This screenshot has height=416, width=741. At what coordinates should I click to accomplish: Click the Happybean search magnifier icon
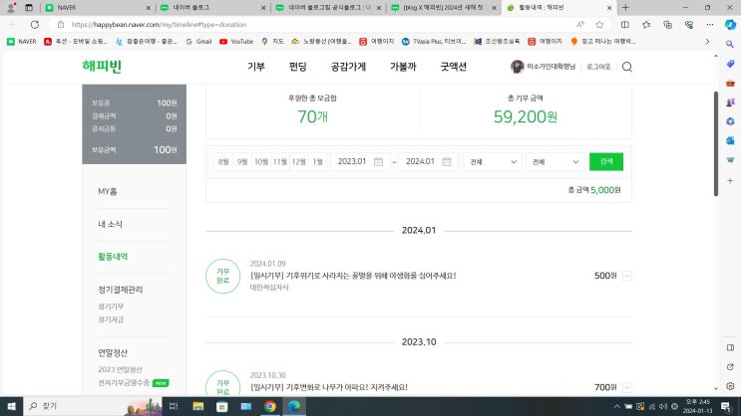tap(627, 67)
